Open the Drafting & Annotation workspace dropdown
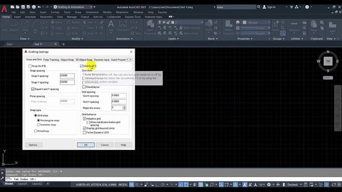This screenshot has height=192, width=342. pyautogui.click(x=91, y=7)
